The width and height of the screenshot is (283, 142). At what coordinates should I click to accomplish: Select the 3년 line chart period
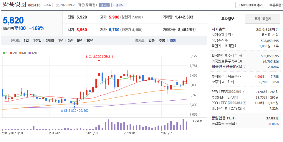(70, 40)
